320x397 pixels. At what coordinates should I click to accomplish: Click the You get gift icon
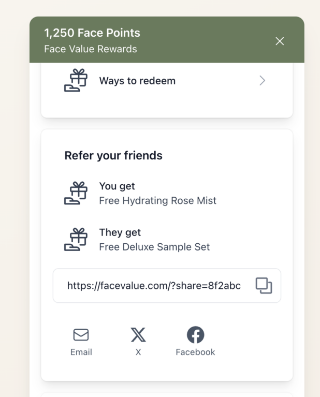coord(76,193)
